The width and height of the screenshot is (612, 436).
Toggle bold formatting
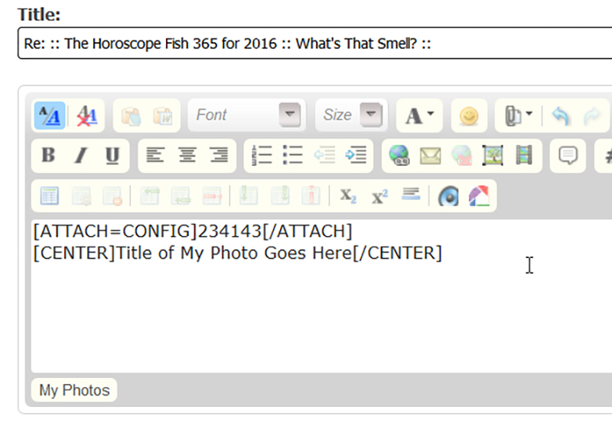48,156
